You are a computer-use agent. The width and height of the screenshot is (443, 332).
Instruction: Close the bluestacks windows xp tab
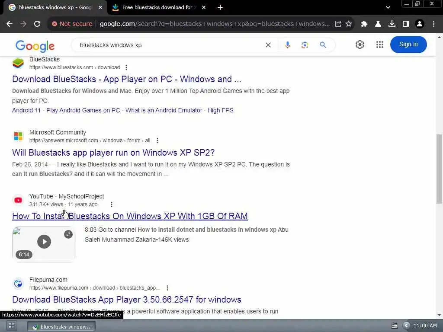click(100, 8)
